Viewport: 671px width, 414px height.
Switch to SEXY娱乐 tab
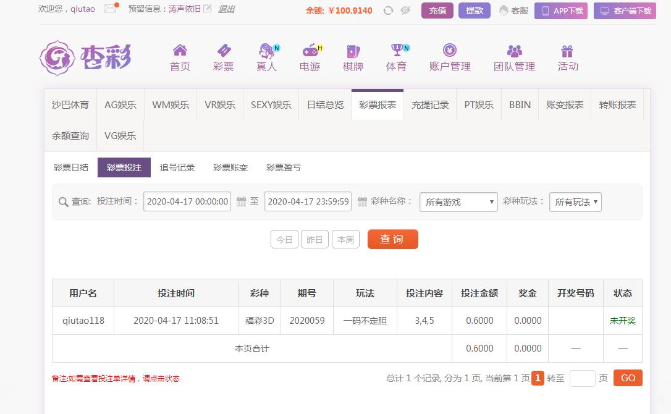[x=271, y=105]
